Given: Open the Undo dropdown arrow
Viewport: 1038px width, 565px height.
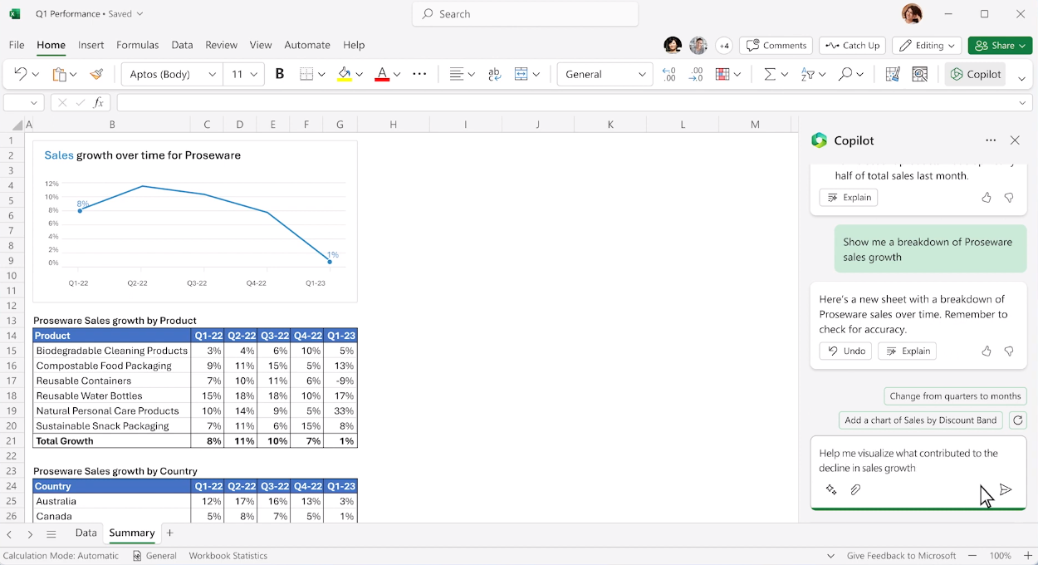Looking at the screenshot, I should [x=35, y=74].
